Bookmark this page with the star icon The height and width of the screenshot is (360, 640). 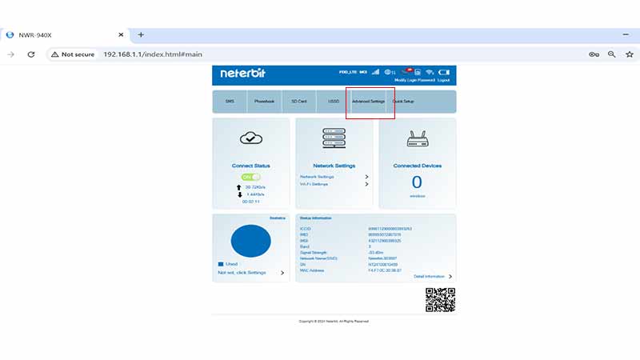pos(630,54)
